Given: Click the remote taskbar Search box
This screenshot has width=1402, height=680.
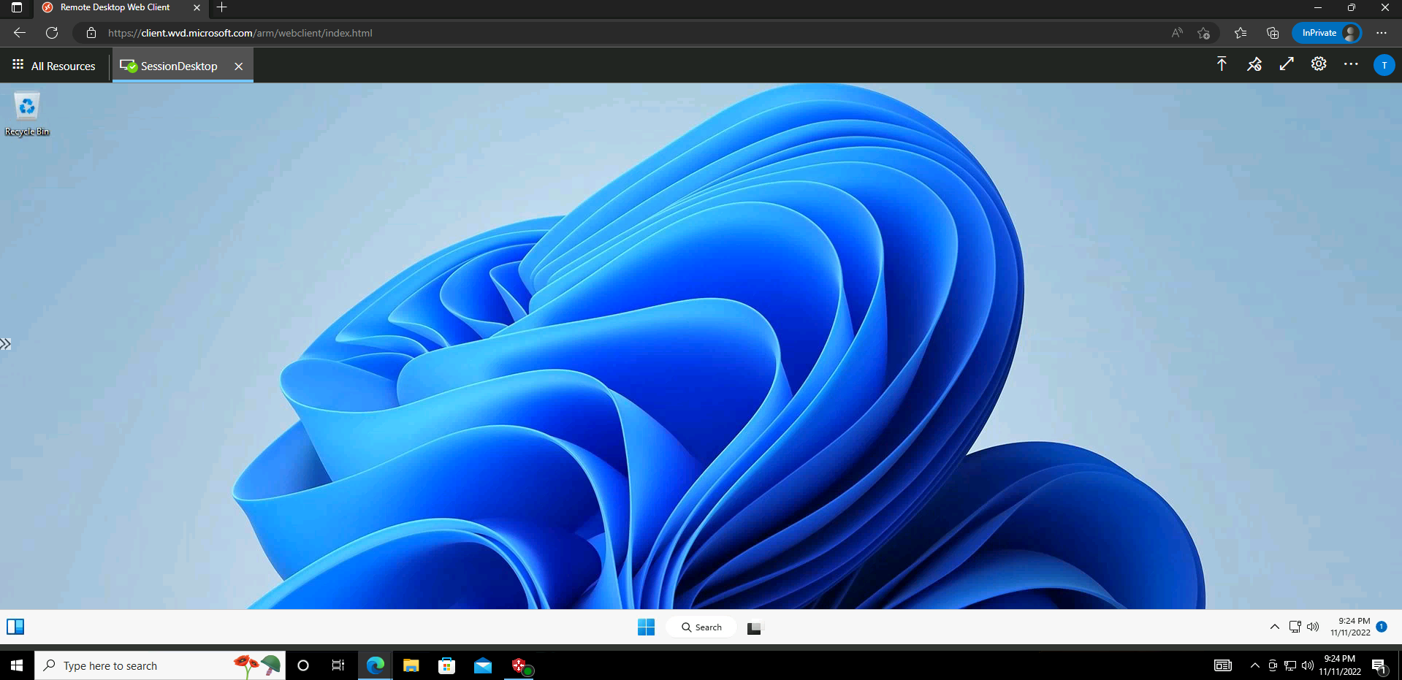Looking at the screenshot, I should [701, 627].
